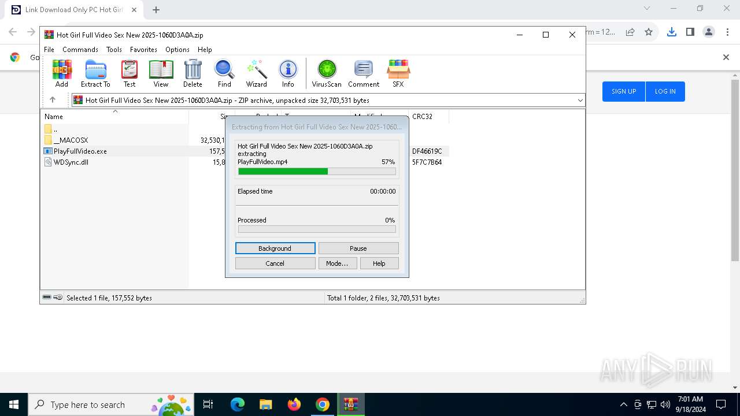
Task: Open Chrome tab search chevron
Action: click(647, 9)
